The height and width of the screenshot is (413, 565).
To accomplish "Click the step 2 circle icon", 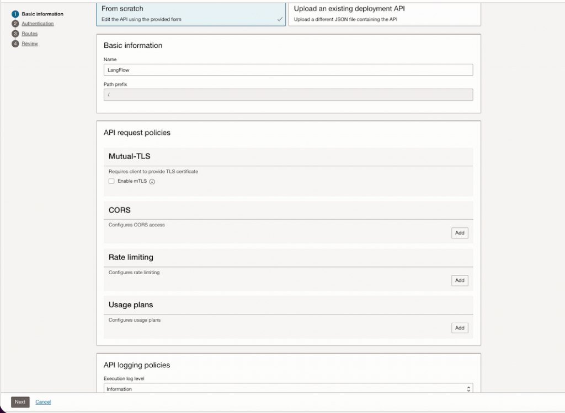I will [x=15, y=24].
